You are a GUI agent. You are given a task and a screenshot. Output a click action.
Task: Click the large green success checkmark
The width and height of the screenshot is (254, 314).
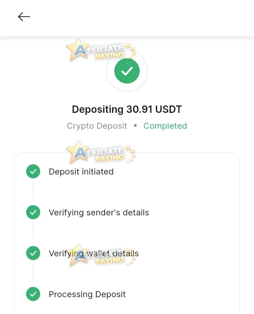[x=127, y=71]
